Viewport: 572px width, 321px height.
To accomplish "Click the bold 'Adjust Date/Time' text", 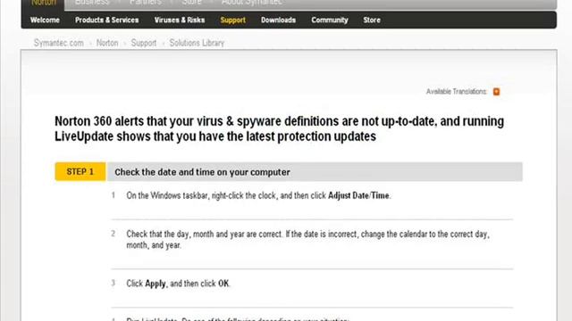I will [x=358, y=195].
